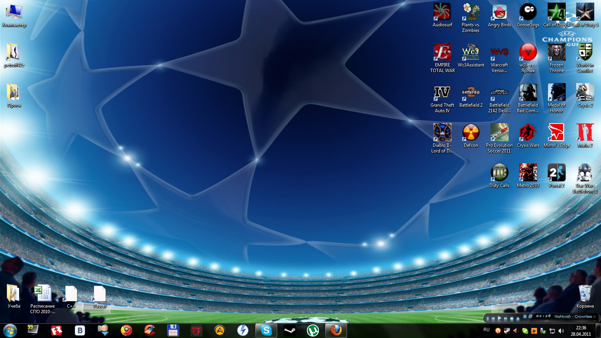Select the Call of Duty 5 icon
This screenshot has width=601, height=338.
(585, 15)
